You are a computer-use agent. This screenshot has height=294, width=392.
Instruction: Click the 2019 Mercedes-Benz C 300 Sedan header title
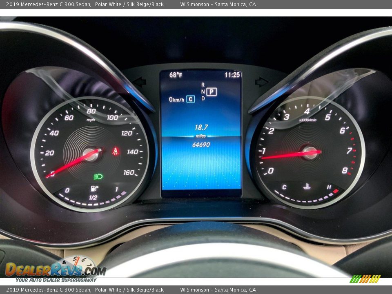pos(49,4)
